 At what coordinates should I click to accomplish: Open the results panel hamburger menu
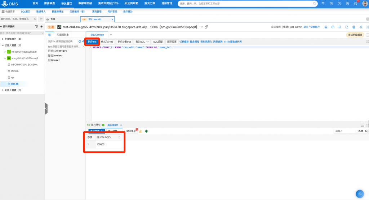pos(363,125)
